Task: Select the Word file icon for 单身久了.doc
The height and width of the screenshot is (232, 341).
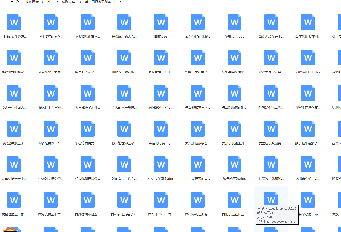Action: [235, 22]
